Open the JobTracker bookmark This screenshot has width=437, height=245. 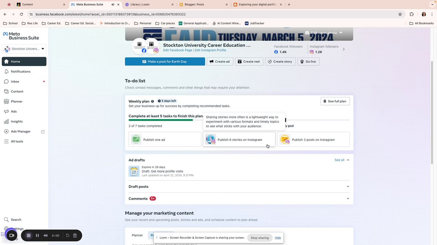pyautogui.click(x=255, y=23)
